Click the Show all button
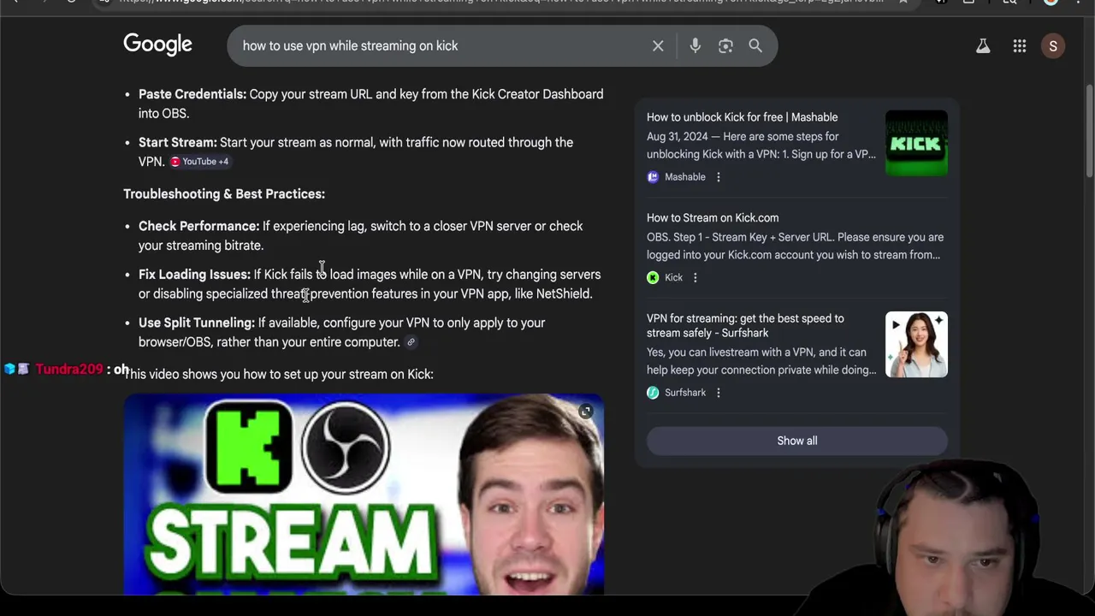The image size is (1095, 616). [797, 441]
